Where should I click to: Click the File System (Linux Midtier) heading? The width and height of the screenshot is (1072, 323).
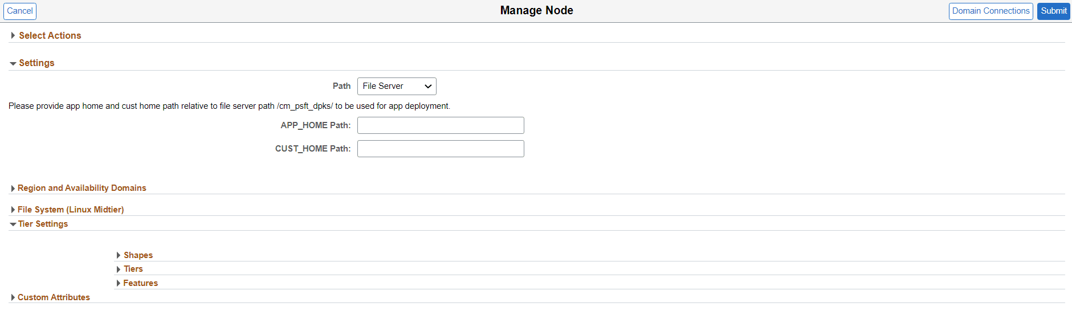pyautogui.click(x=71, y=210)
